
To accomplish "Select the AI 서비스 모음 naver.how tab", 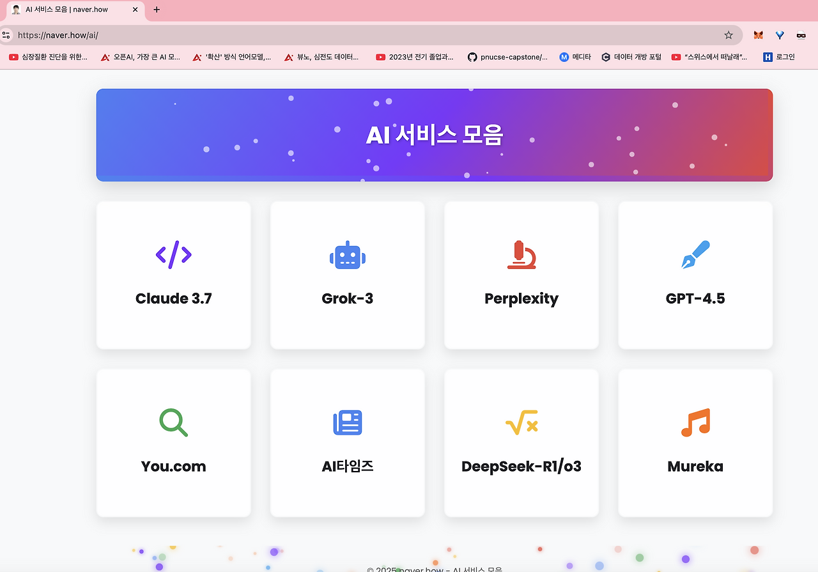I will coord(75,10).
